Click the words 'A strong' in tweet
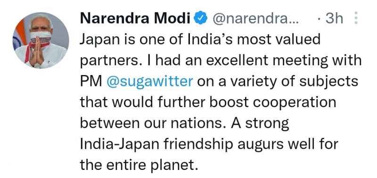This screenshot has height=178, width=377. (x=260, y=124)
